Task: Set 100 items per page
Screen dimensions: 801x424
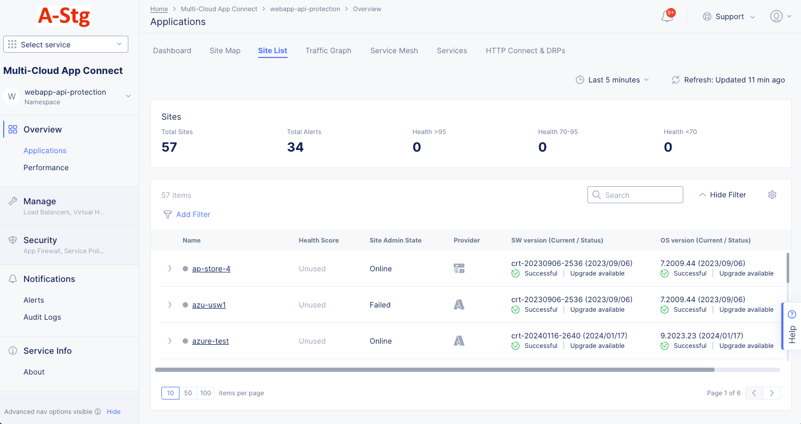Action: pyautogui.click(x=206, y=393)
